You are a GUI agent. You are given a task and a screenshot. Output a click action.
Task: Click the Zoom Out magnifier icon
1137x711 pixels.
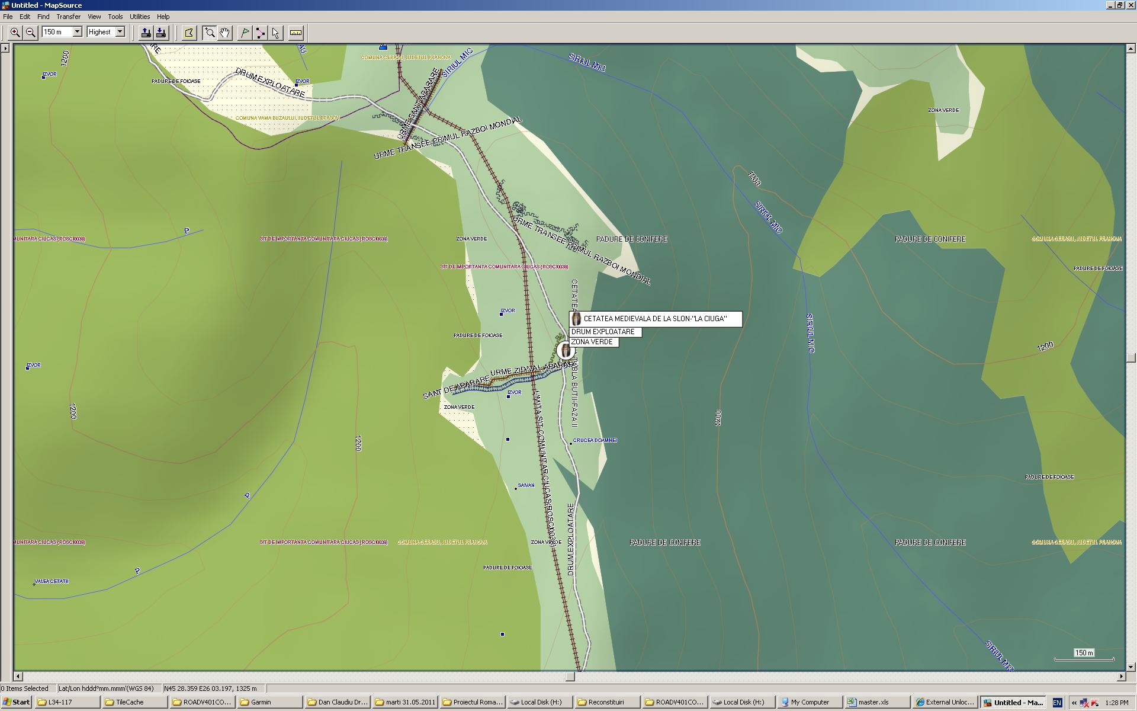tap(31, 33)
